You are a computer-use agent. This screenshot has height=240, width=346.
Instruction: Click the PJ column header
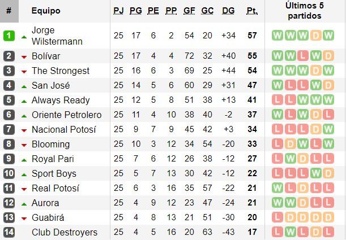(x=118, y=11)
